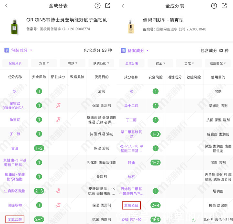Open 功效 filter in Clinique panel

pos(189,63)
